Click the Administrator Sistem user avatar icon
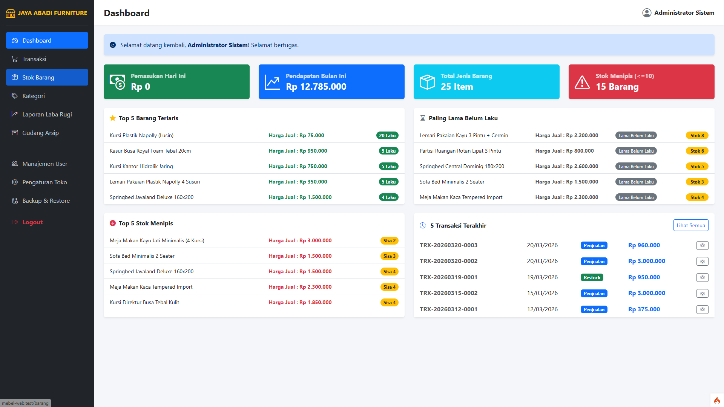724x407 pixels. tap(647, 13)
